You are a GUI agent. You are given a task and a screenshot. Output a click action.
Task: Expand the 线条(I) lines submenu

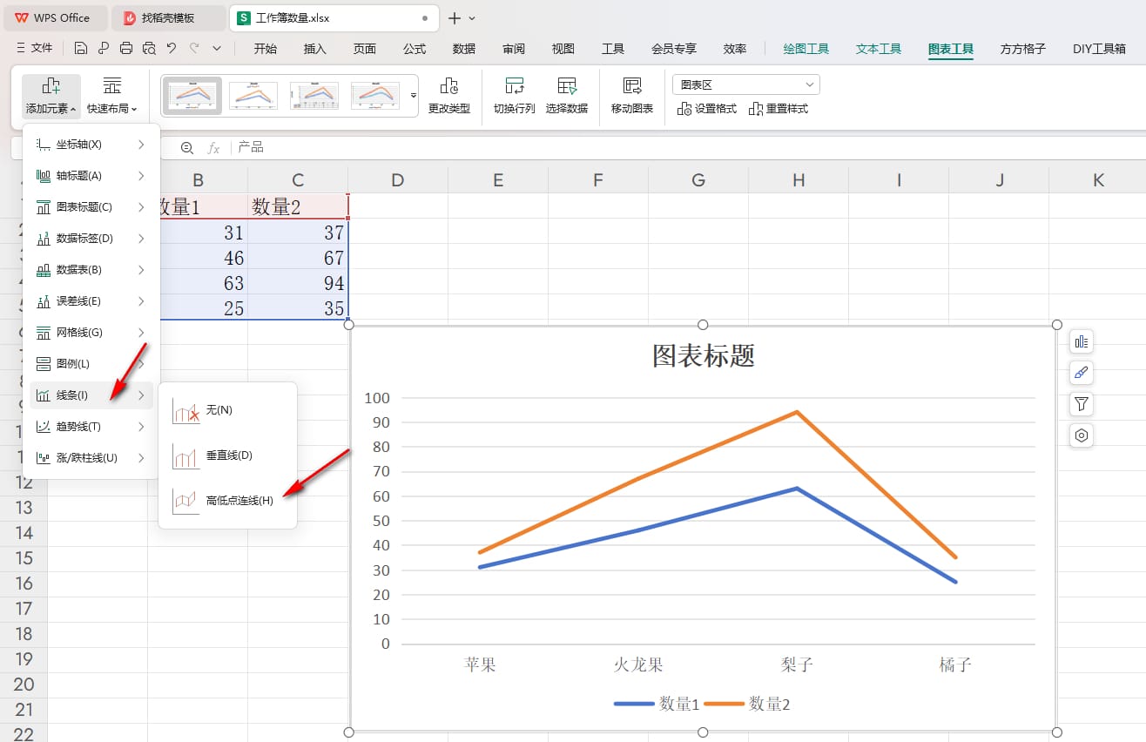click(x=91, y=395)
